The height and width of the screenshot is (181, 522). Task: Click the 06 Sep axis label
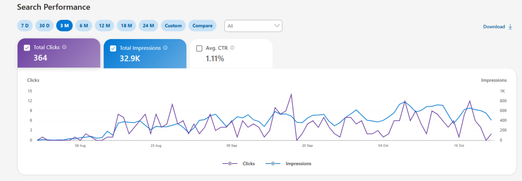pos(232,146)
